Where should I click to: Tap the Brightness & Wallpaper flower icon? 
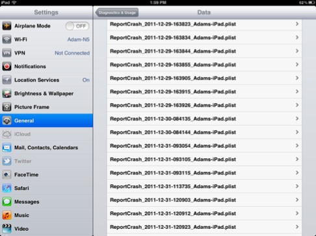click(x=7, y=93)
